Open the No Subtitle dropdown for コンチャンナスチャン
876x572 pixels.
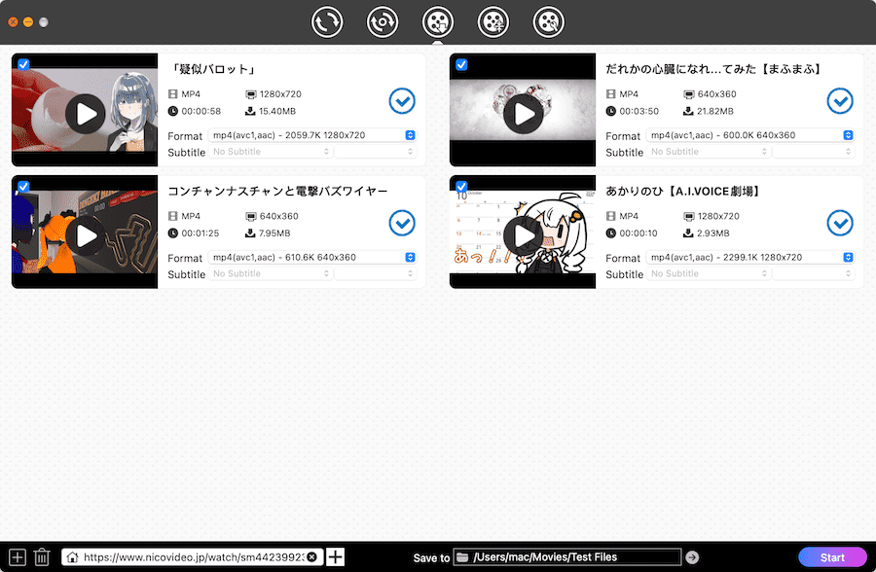(x=271, y=273)
